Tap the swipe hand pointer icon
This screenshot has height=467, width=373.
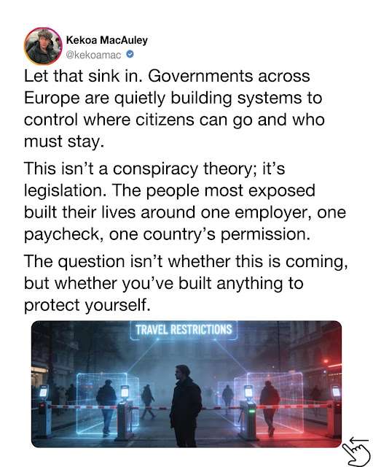coord(358,452)
